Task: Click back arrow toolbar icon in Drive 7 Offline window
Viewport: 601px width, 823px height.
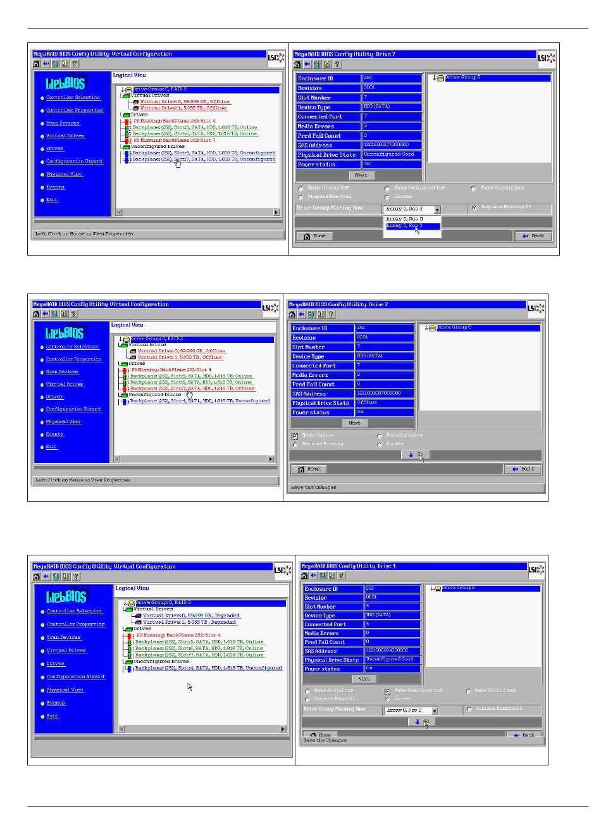Action: coord(302,314)
